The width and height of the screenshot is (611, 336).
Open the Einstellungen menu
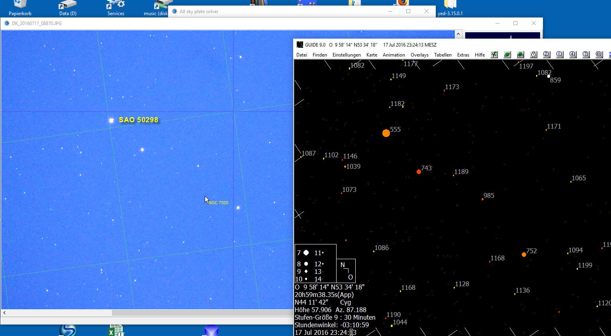[347, 55]
